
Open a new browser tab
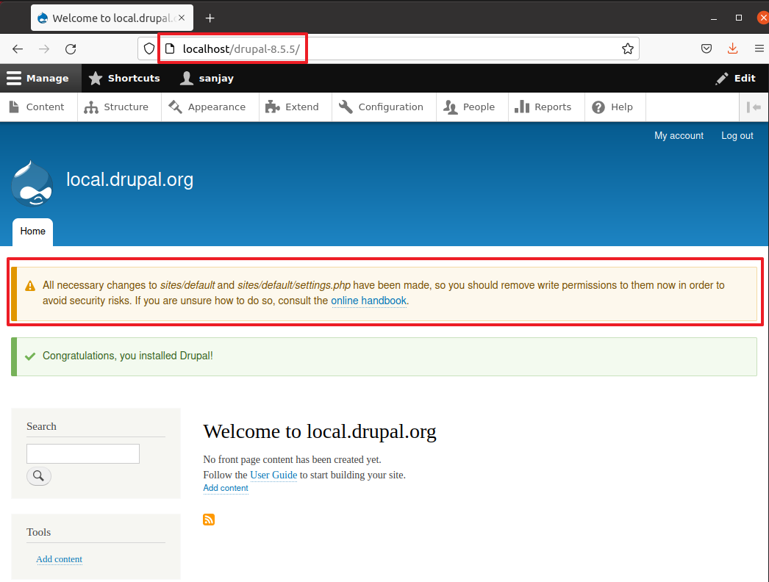pos(210,18)
